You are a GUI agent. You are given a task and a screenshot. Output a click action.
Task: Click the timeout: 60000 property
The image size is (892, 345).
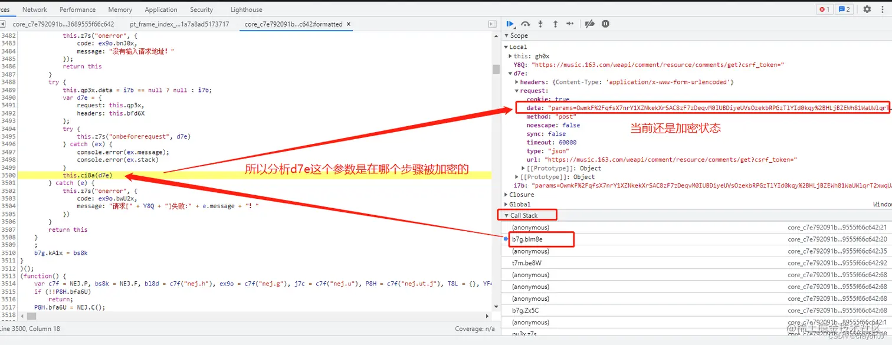pyautogui.click(x=552, y=142)
